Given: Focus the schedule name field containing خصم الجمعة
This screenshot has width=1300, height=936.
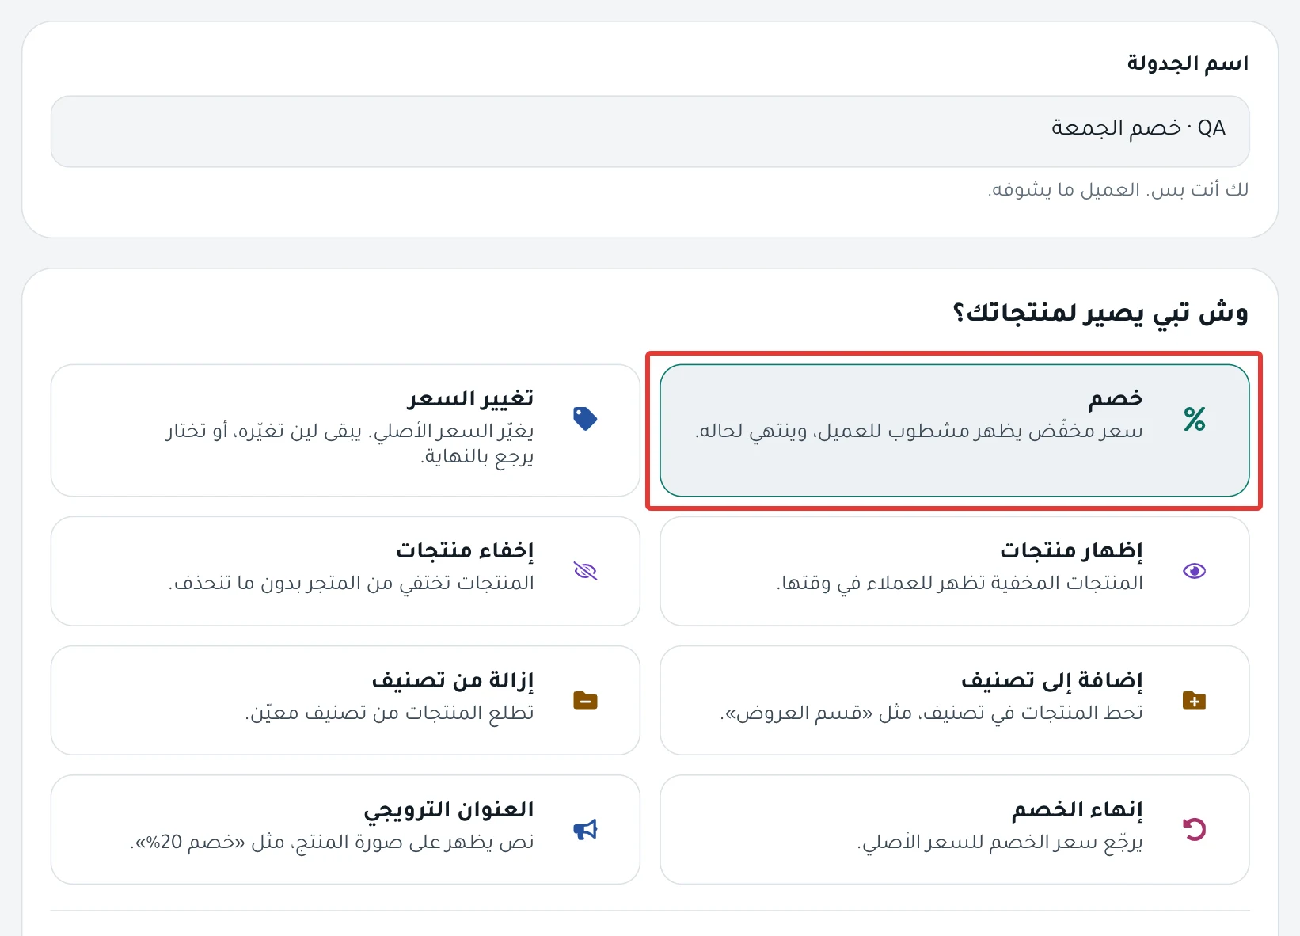Looking at the screenshot, I should [x=650, y=131].
